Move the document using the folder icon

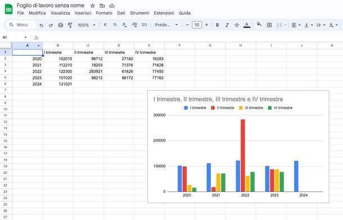point(102,6)
